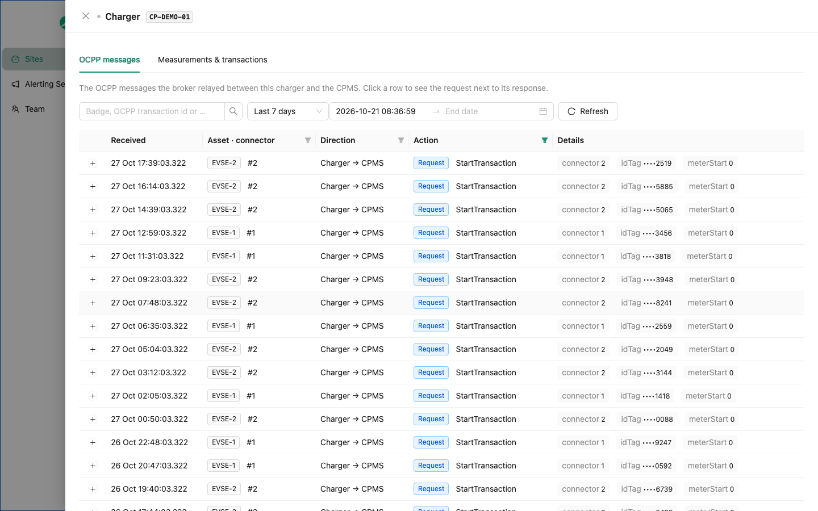Expand the 27 Oct 09:23:03.322 row
Viewport: 818px width, 511px height.
point(93,279)
